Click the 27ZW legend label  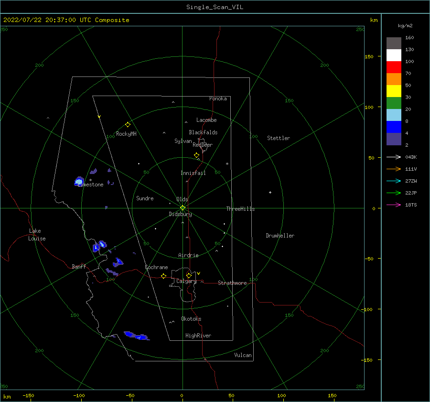411,181
